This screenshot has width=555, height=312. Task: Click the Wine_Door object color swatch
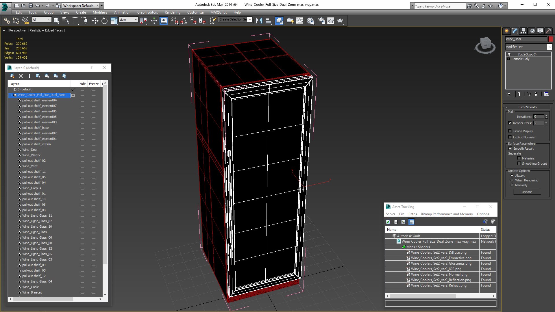[550, 39]
